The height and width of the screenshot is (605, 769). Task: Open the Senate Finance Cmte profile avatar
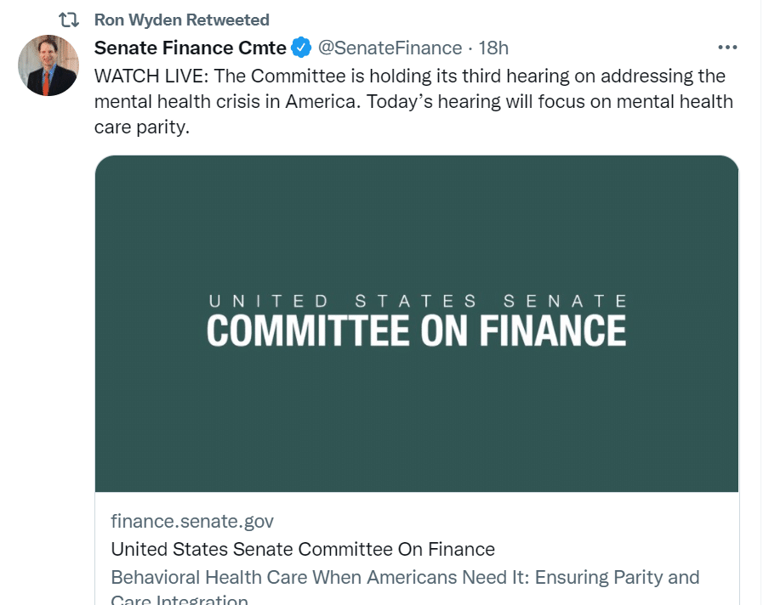point(48,65)
